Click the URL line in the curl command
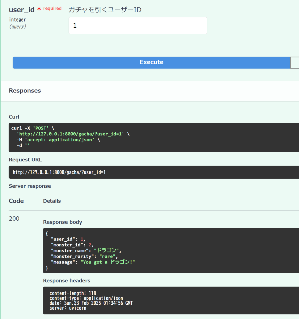The height and width of the screenshot is (319, 299). coord(73,134)
